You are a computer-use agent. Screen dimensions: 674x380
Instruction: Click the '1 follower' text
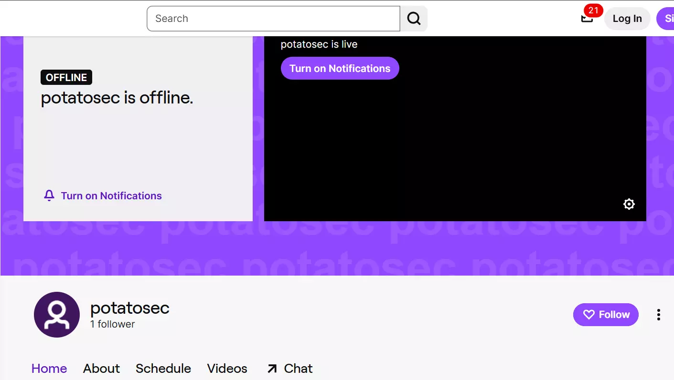113,324
